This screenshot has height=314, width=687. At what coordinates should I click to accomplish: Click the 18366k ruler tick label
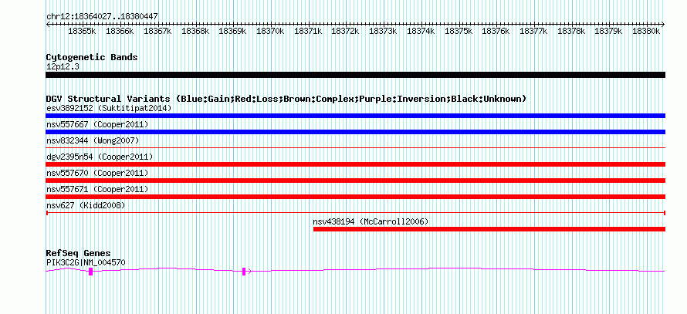(x=120, y=32)
